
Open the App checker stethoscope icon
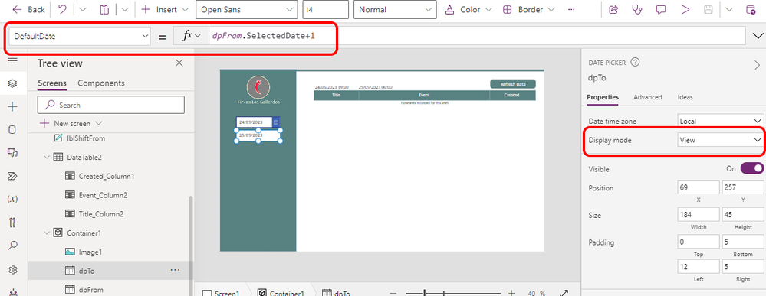click(x=637, y=9)
